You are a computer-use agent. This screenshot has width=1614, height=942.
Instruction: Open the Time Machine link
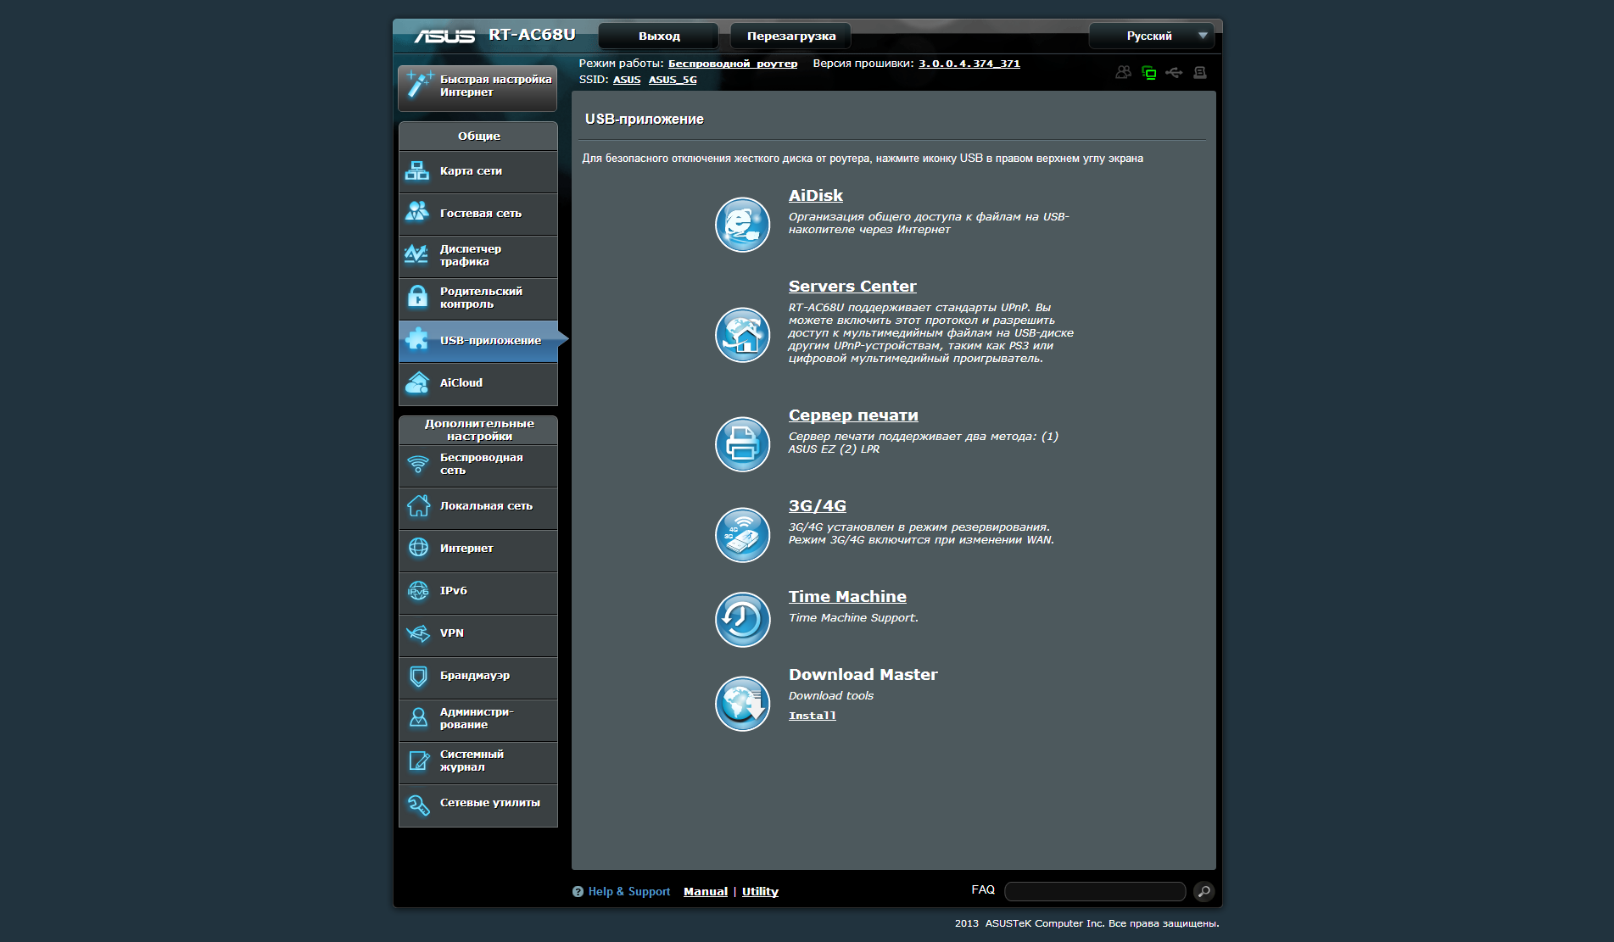(847, 597)
